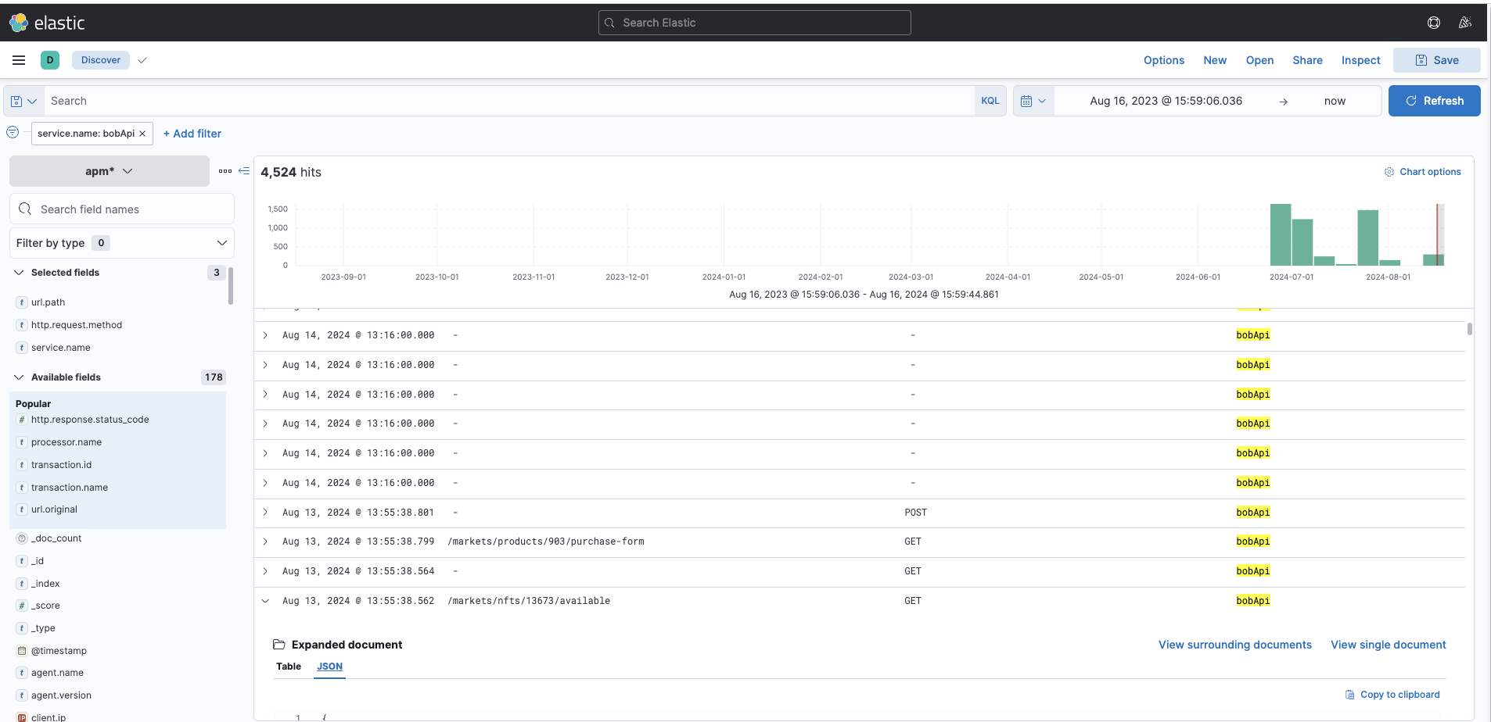Click the KQL search query field

pyautogui.click(x=508, y=101)
